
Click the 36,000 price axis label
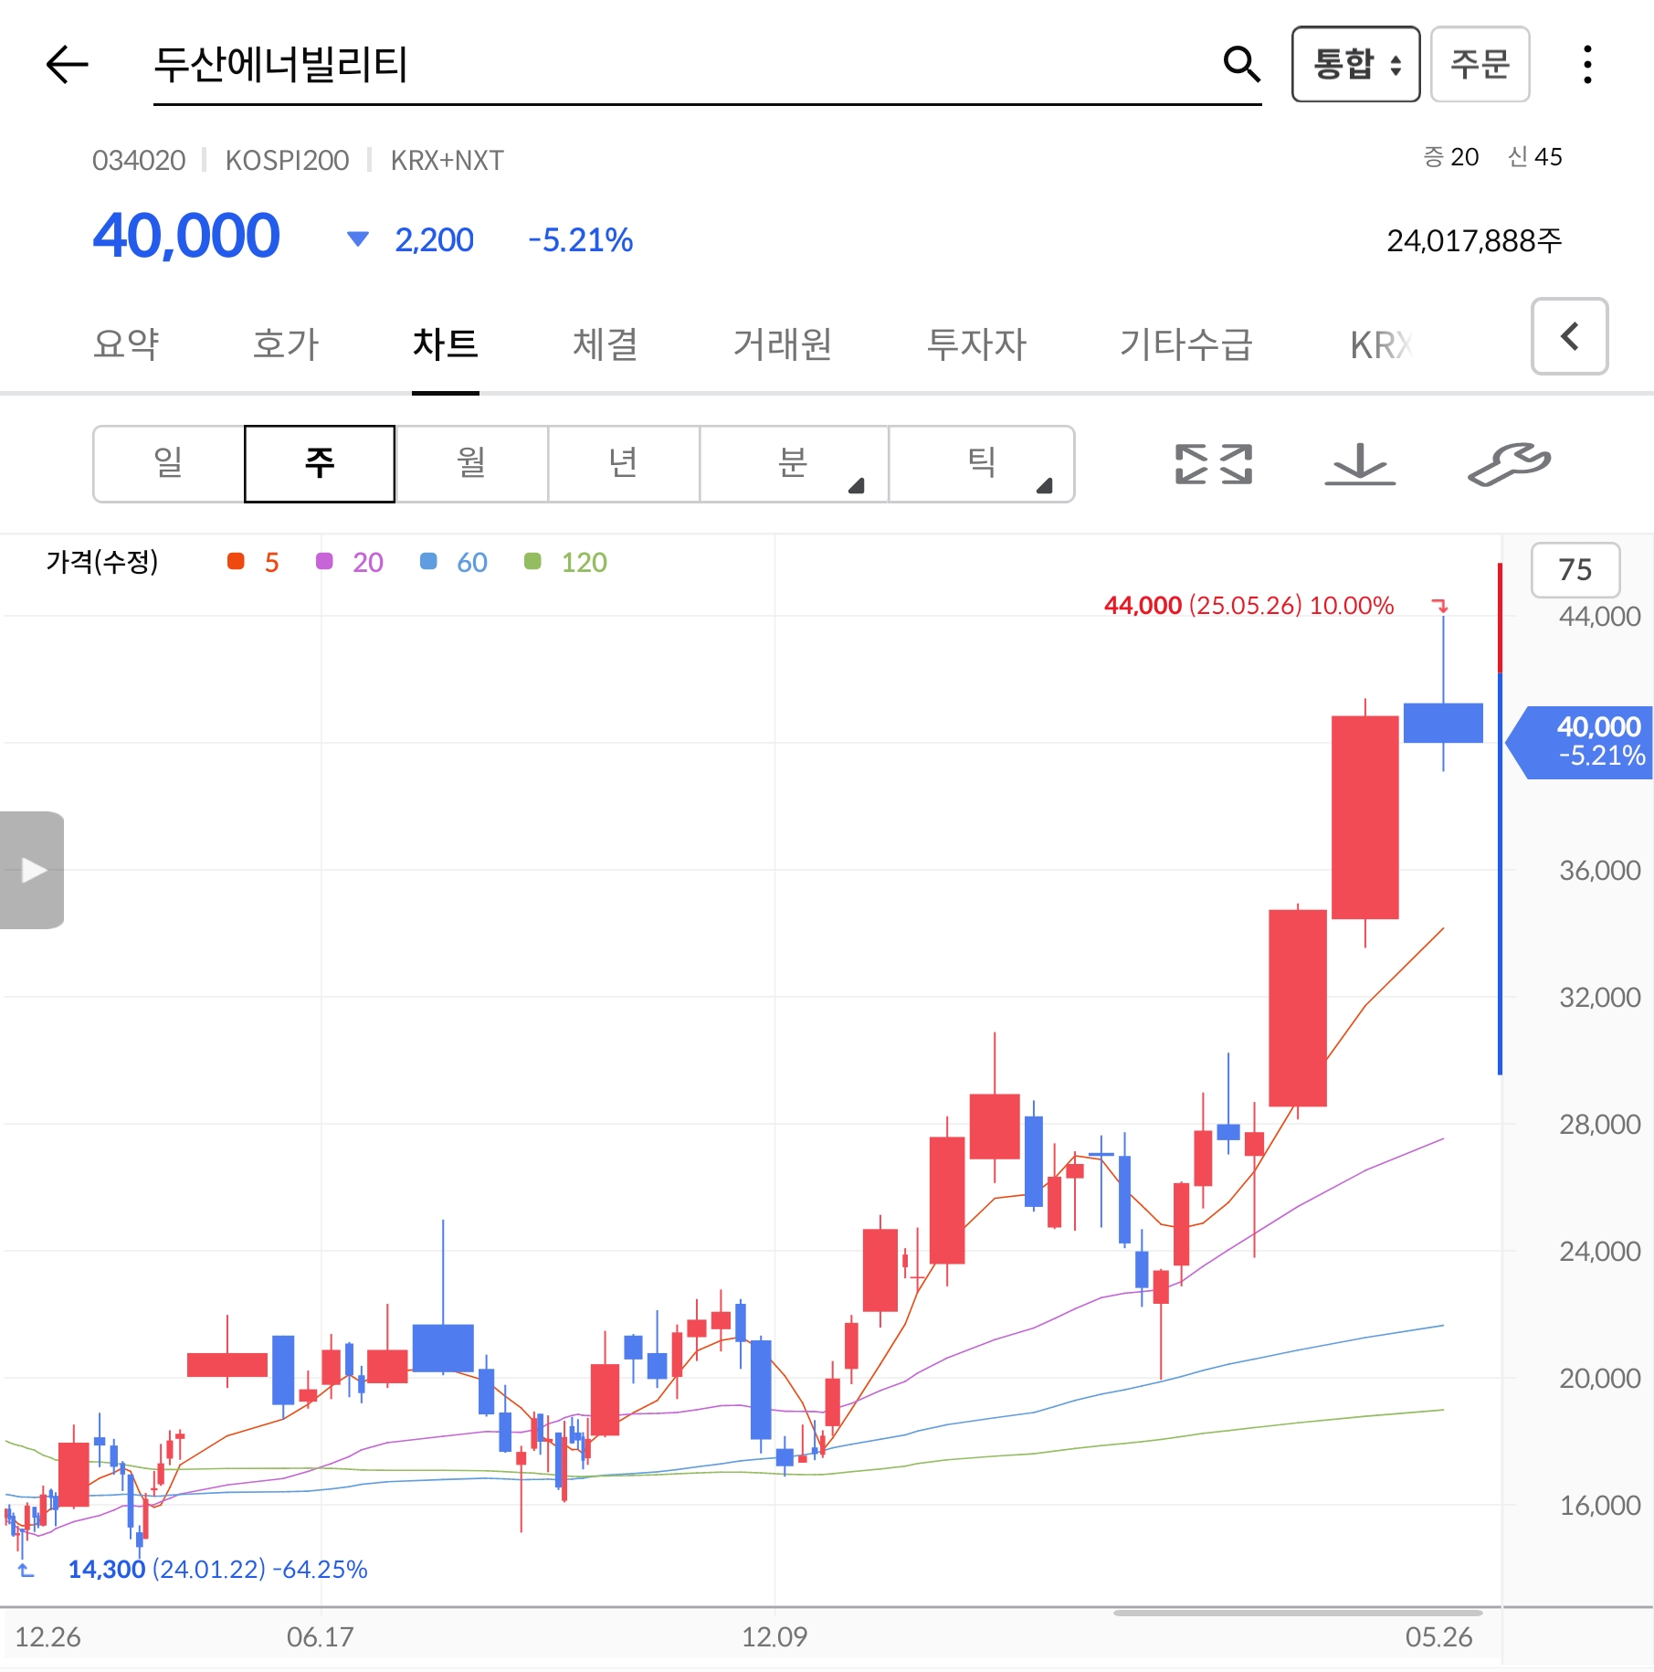coord(1599,870)
